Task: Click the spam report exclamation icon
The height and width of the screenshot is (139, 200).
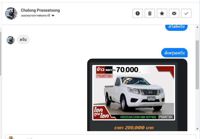Action: coord(137,13)
